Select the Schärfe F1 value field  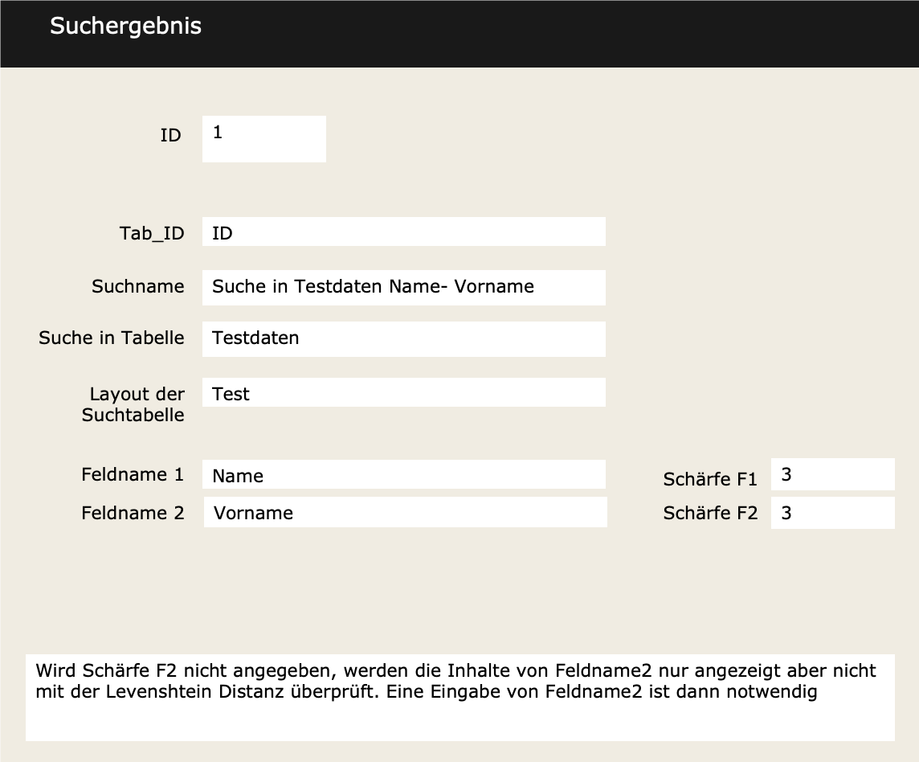(832, 473)
